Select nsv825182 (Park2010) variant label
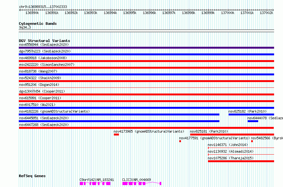The height and width of the screenshot is (187, 283). pos(247,111)
